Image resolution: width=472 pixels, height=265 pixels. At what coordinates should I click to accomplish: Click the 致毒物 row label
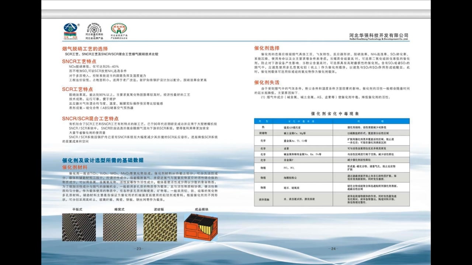point(264,133)
